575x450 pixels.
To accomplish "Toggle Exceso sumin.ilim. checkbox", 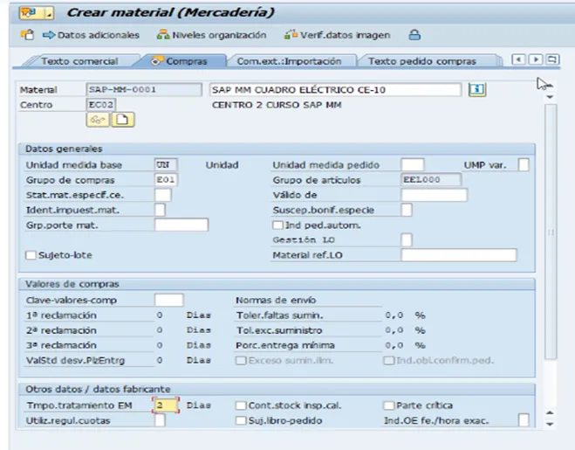I will click(241, 360).
